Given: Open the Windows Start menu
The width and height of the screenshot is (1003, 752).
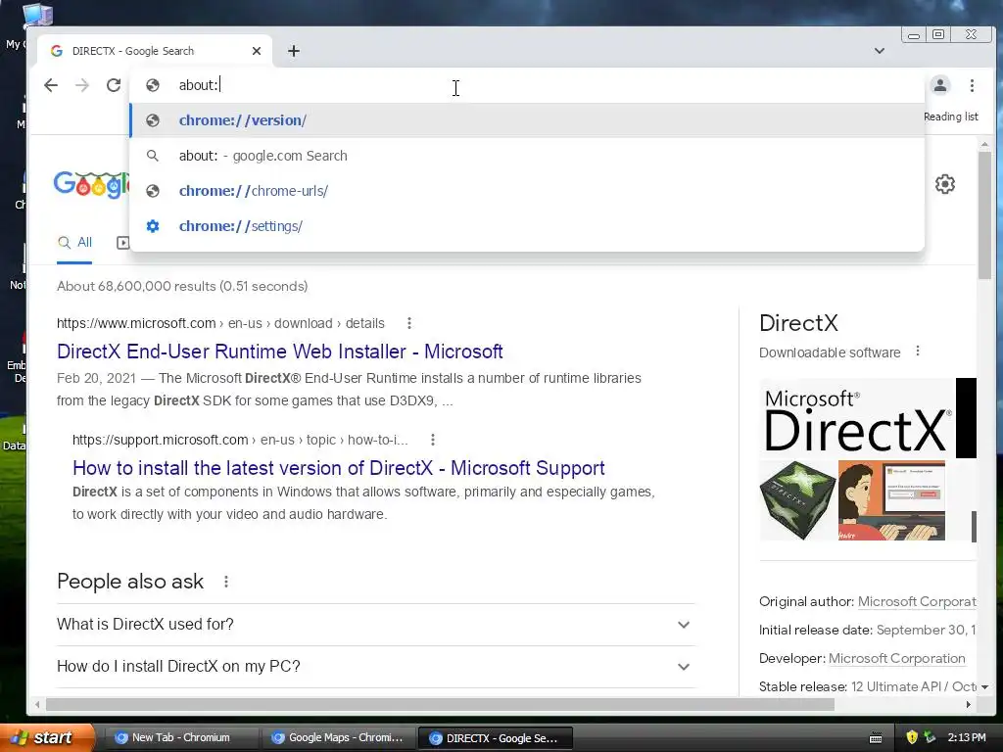Looking at the screenshot, I should (47, 737).
